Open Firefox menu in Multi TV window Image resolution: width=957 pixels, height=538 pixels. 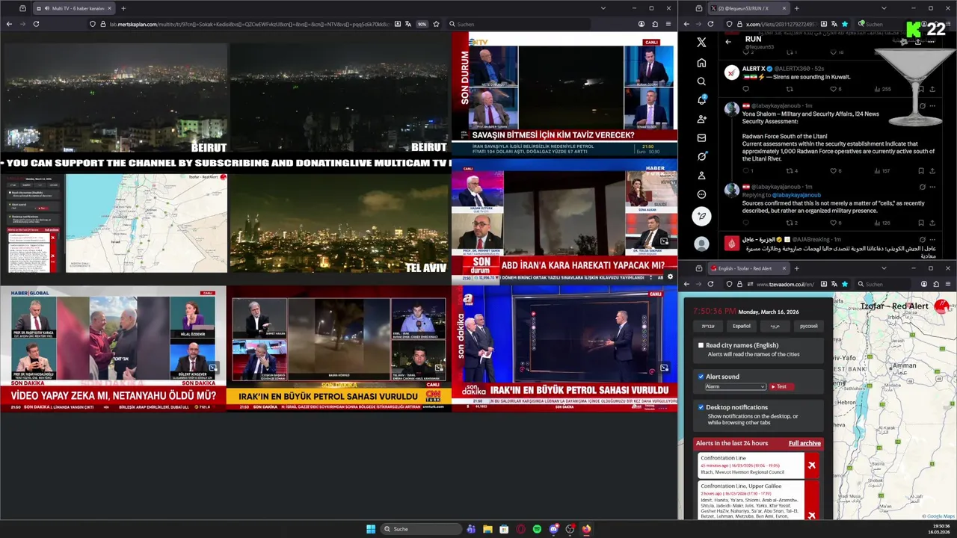click(x=669, y=24)
